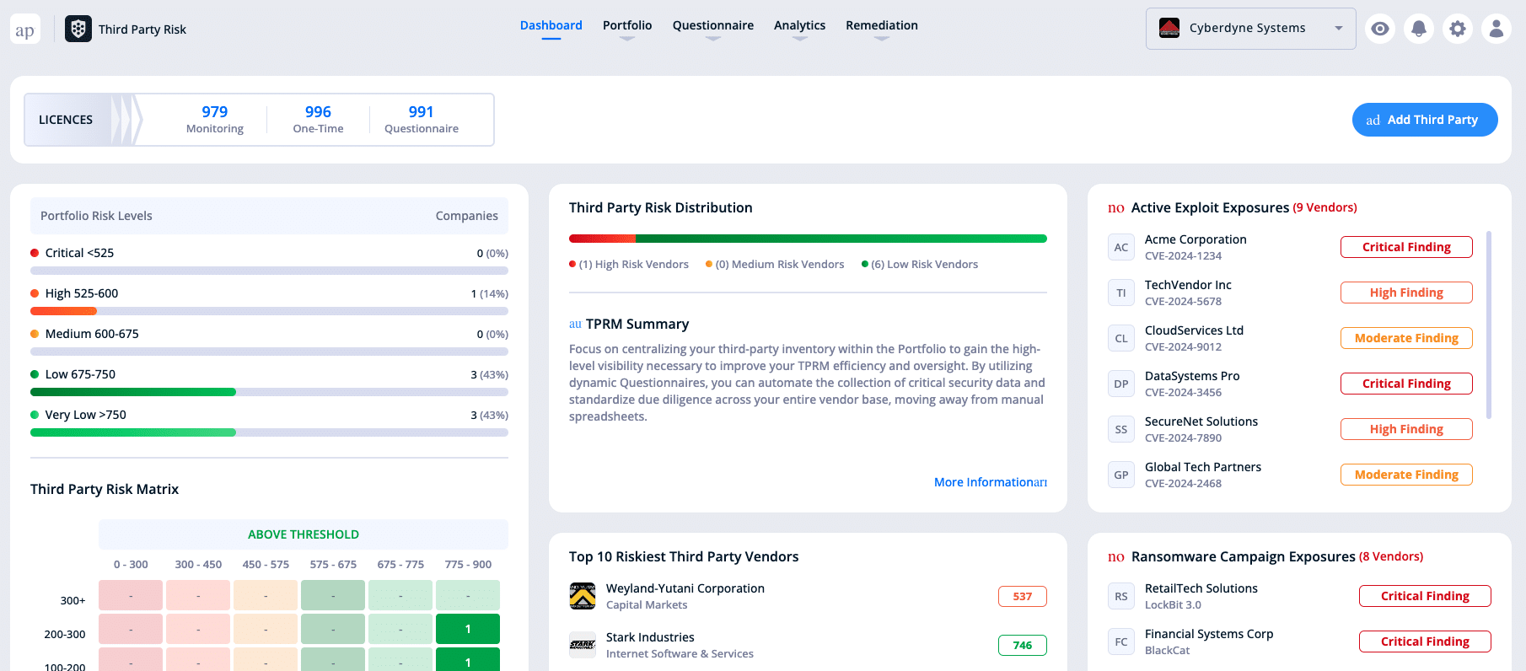
Task: Open the Questionnaire menu
Action: [x=713, y=25]
